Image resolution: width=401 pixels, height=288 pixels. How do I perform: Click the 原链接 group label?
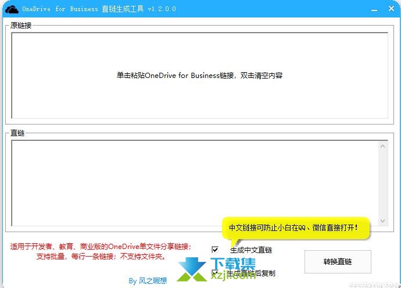21,26
